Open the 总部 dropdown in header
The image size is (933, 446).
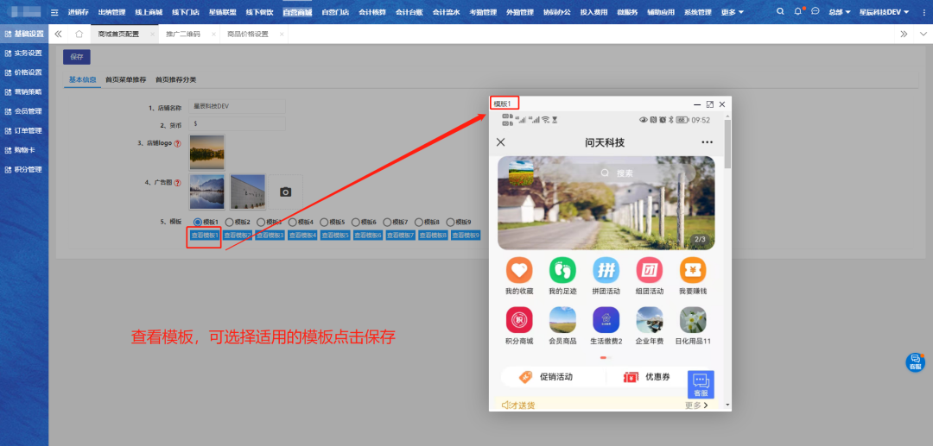(838, 12)
